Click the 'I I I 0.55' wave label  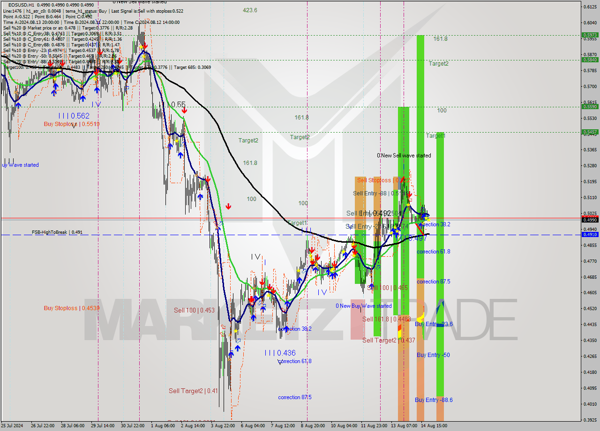[173, 104]
